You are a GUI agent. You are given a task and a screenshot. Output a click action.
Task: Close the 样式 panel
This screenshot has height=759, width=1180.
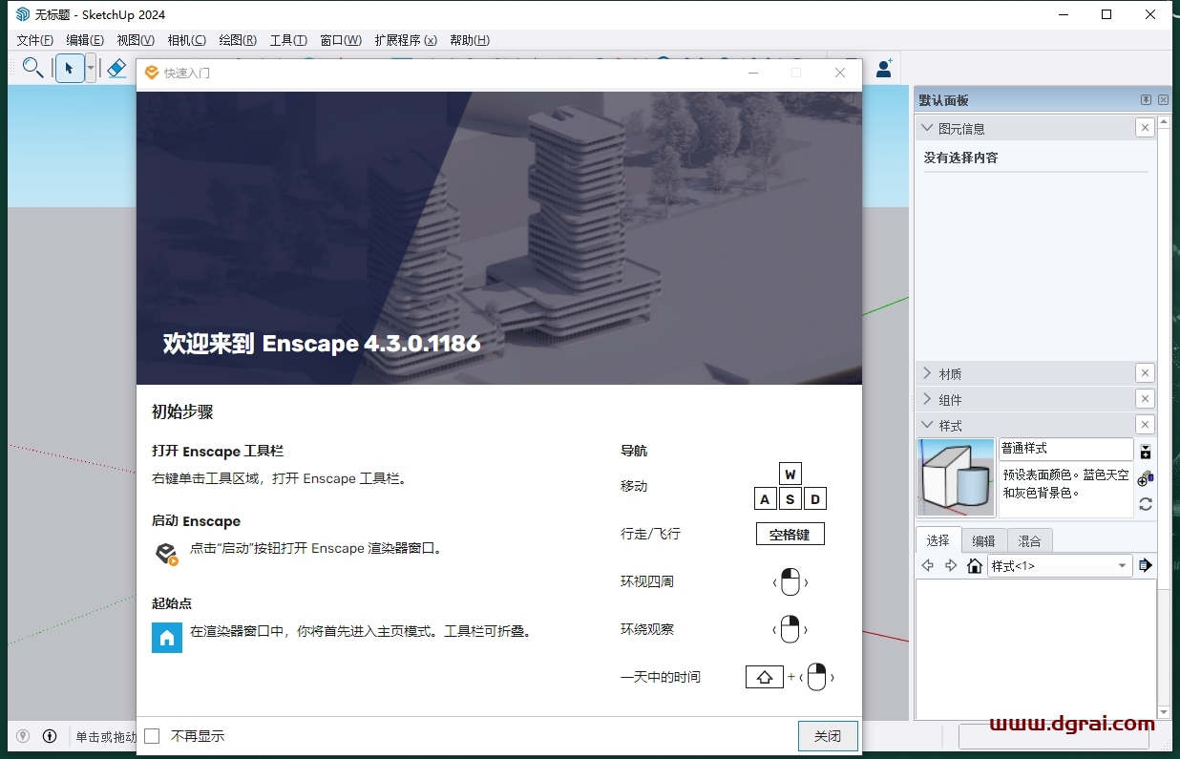click(1145, 425)
